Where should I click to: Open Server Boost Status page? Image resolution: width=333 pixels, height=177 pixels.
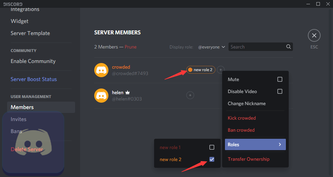click(34, 79)
